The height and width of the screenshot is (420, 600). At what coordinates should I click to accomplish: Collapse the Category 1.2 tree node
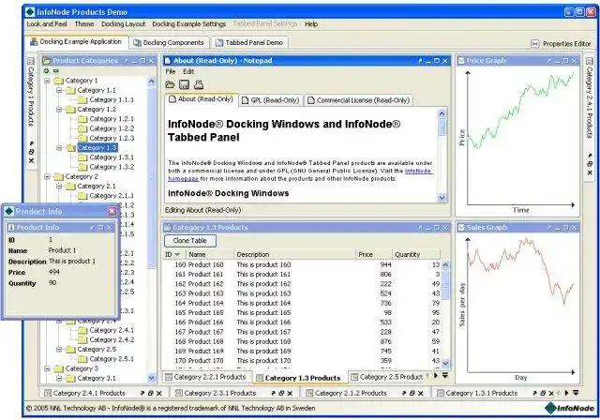click(59, 110)
